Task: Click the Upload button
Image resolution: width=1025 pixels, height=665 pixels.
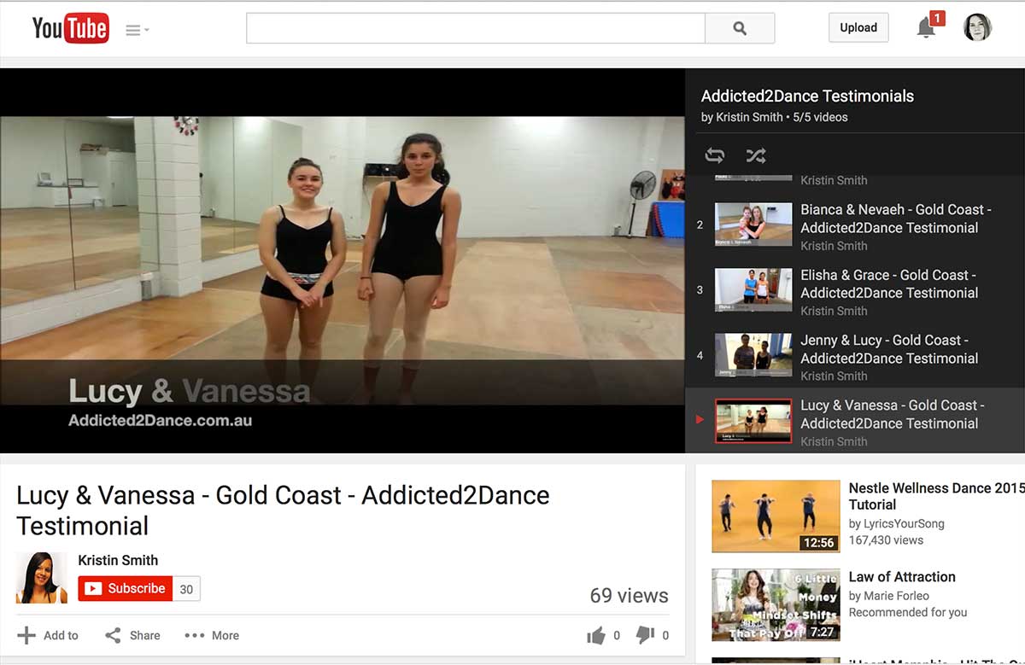Action: [858, 27]
